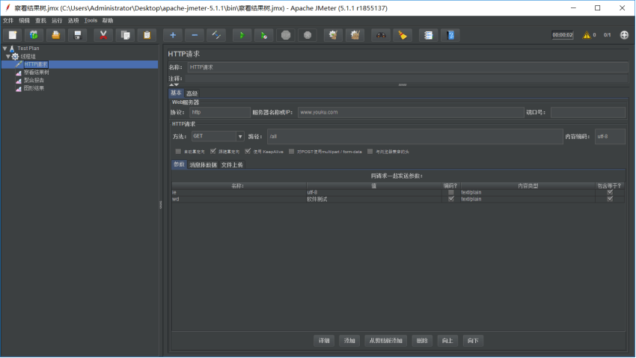Toggle include equals checkbox for ie row
The width and height of the screenshot is (636, 358).
click(610, 192)
